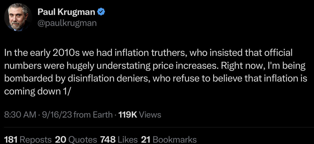Click the blue verified checkmark badge
This screenshot has height=144, width=314.
[101, 12]
